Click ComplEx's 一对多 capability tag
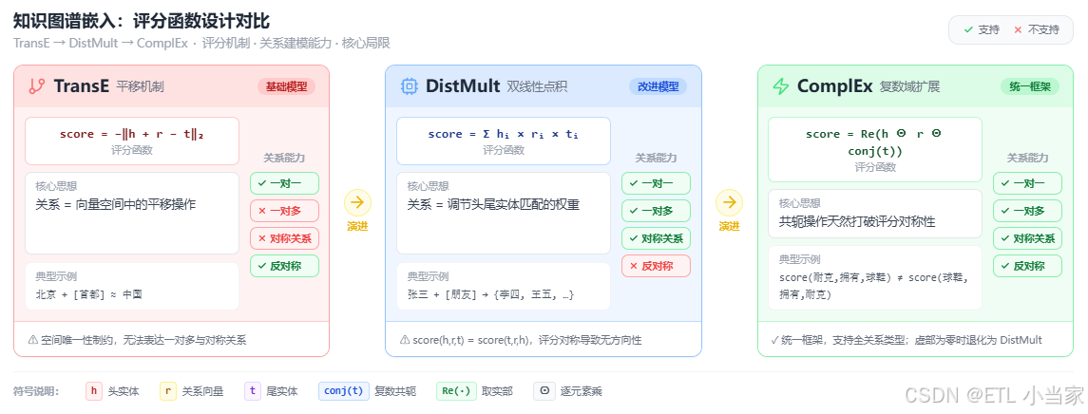1088x414 pixels. (x=1027, y=211)
